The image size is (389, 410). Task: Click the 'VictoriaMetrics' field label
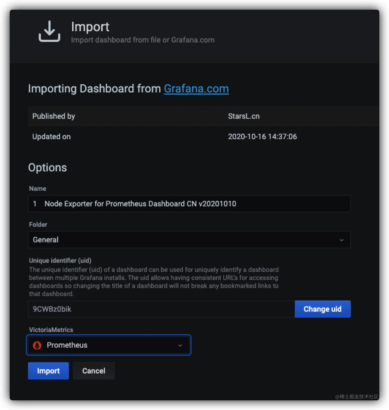(x=51, y=330)
